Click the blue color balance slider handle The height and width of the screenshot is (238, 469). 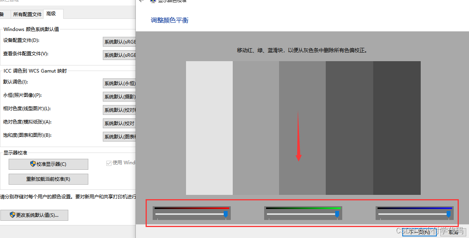coord(448,214)
